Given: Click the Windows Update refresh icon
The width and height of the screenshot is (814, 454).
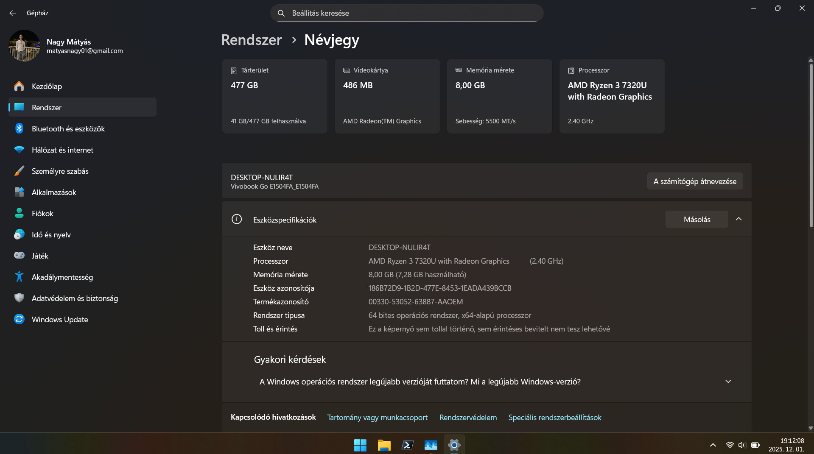Looking at the screenshot, I should tap(19, 319).
